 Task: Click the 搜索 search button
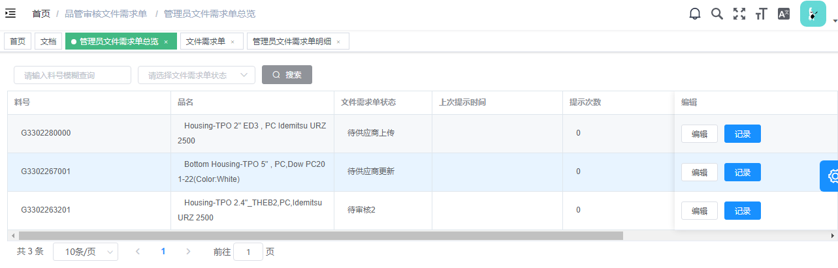[x=287, y=75]
